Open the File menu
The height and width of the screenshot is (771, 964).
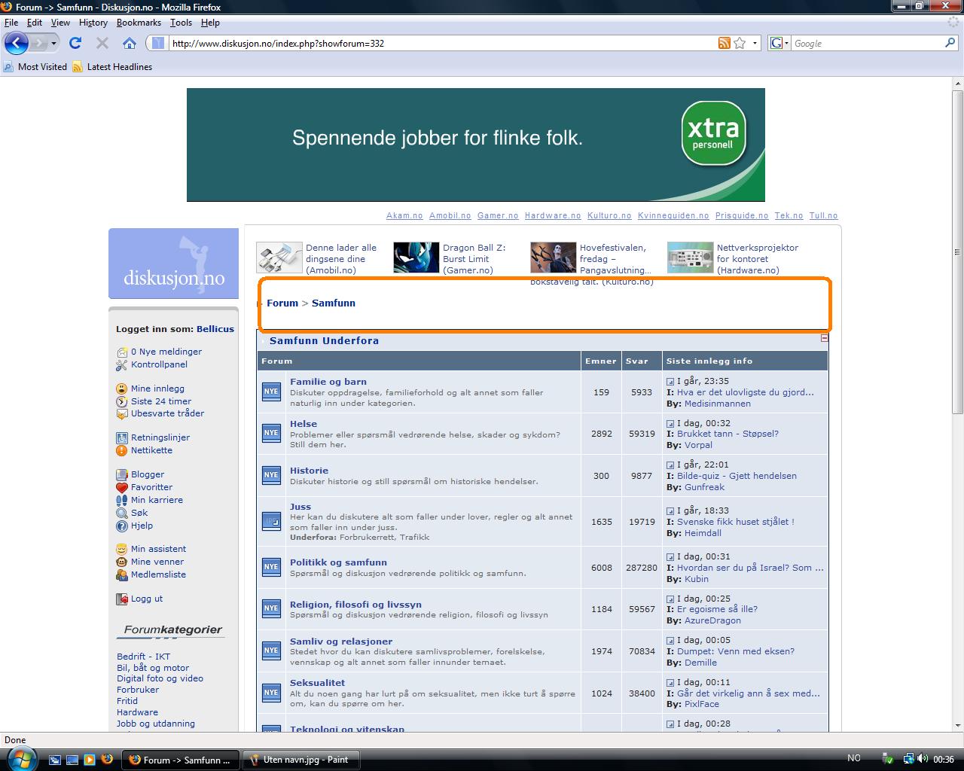[11, 23]
